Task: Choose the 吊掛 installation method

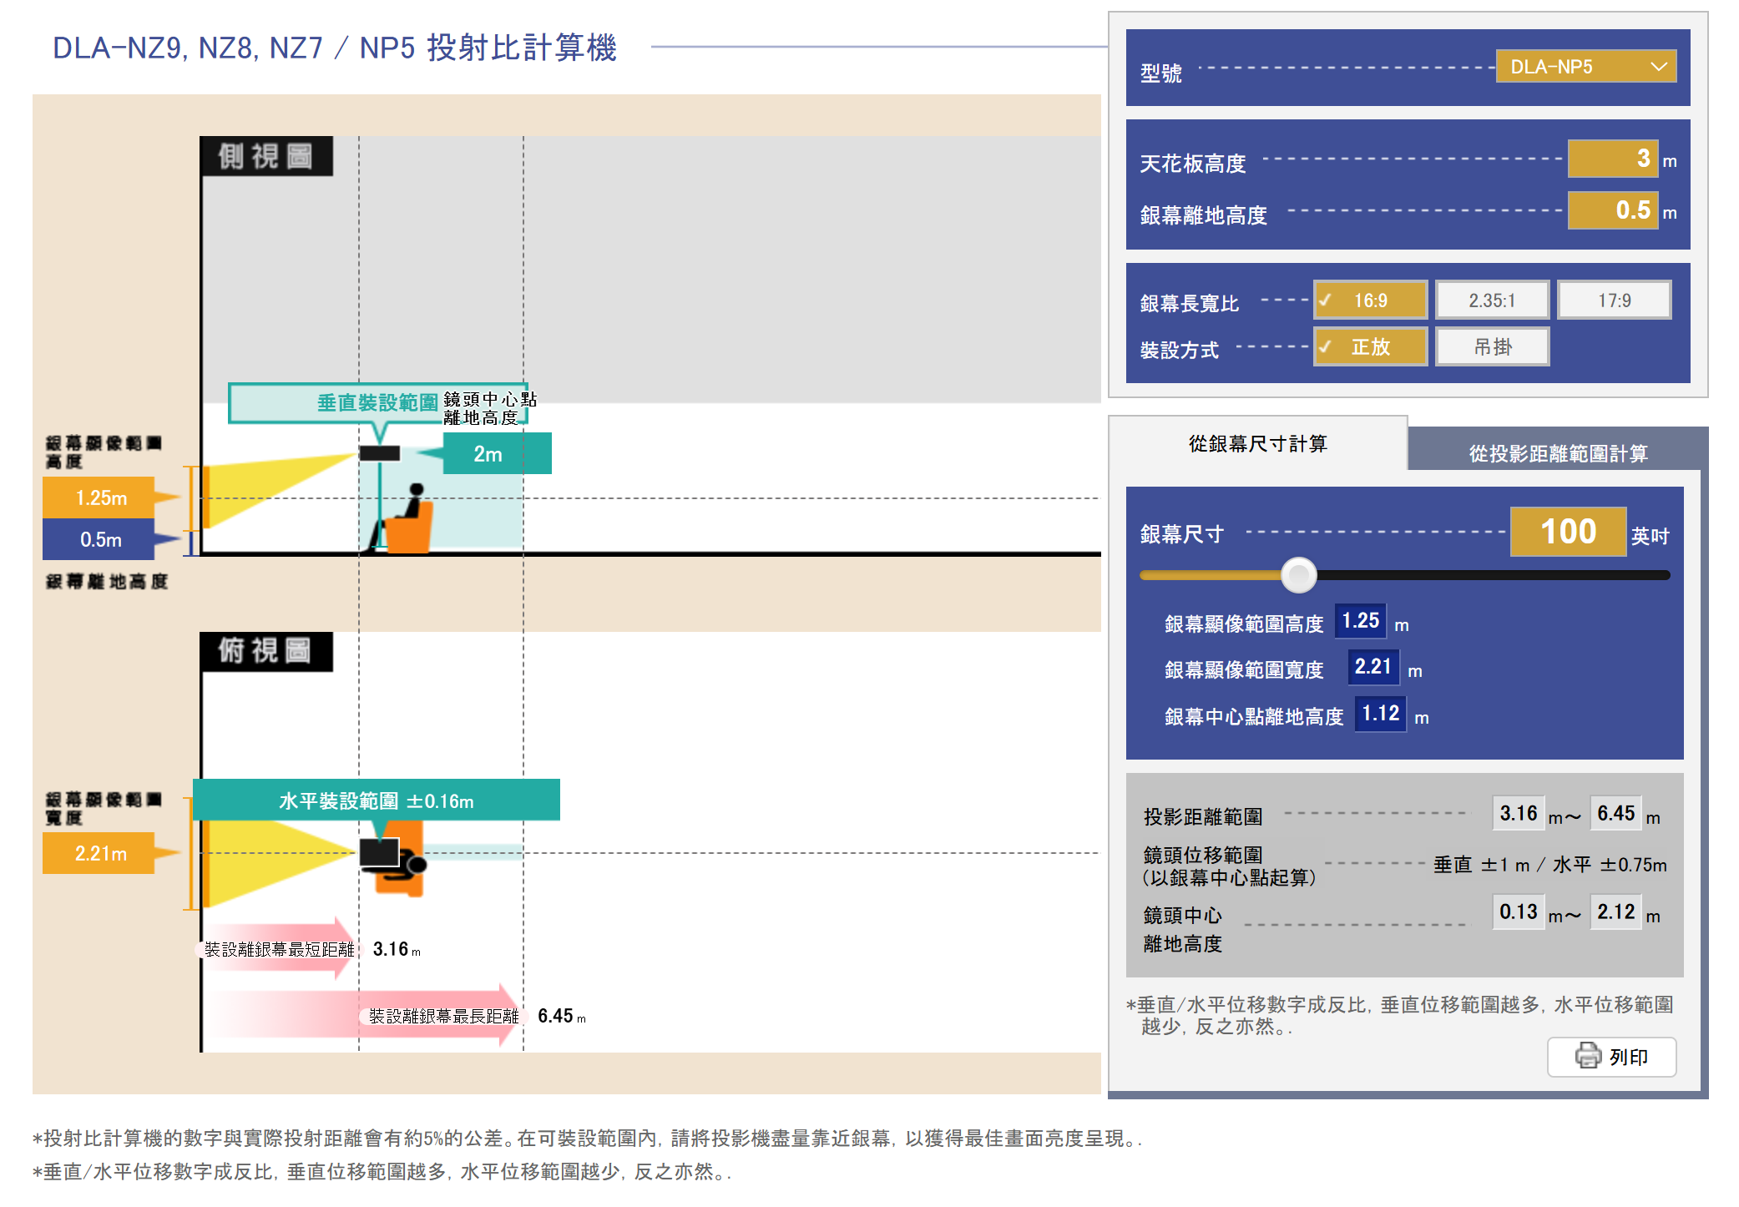Action: click(1492, 346)
